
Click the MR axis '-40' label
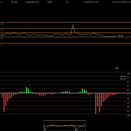pyautogui.click(x=128, y=103)
